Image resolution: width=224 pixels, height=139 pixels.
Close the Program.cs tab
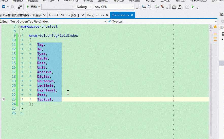107,15
